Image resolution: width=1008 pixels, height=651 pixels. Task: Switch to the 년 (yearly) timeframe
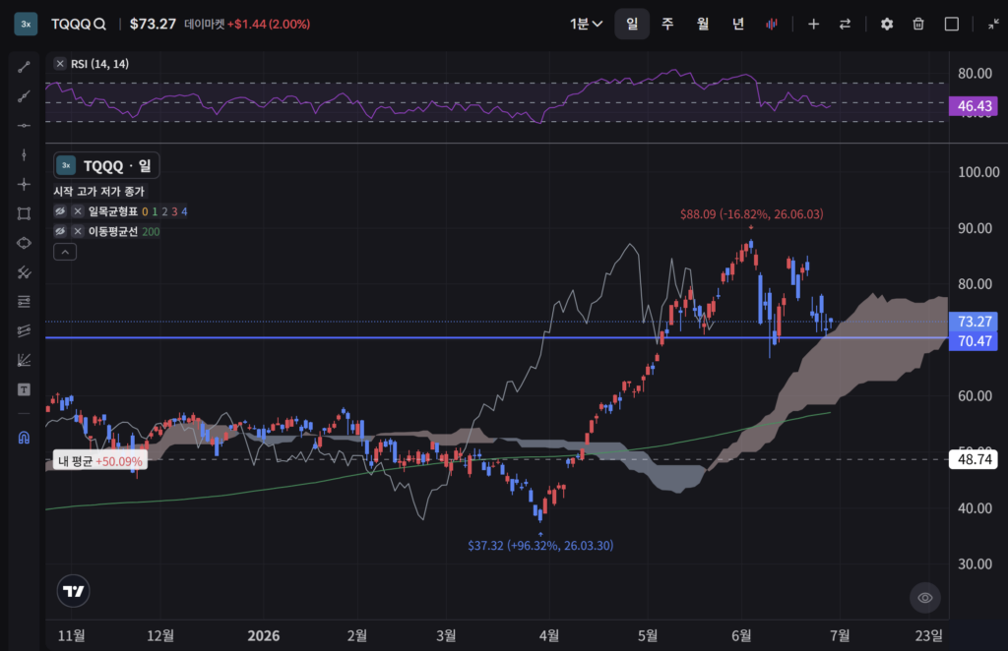[738, 25]
